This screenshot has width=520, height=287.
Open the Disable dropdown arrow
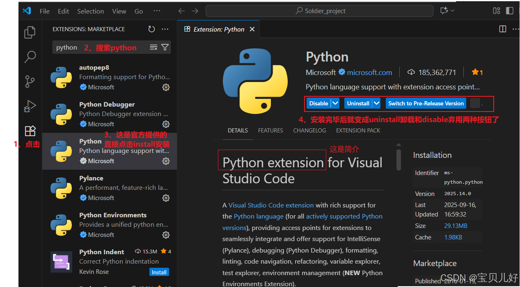[x=335, y=103]
